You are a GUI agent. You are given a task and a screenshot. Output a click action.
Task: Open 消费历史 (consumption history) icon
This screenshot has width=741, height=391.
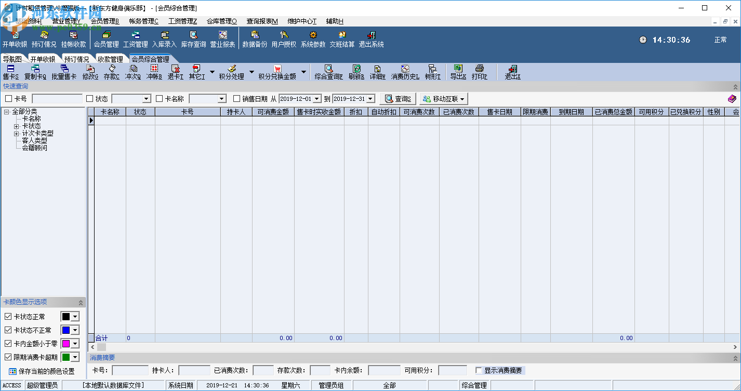(405, 72)
